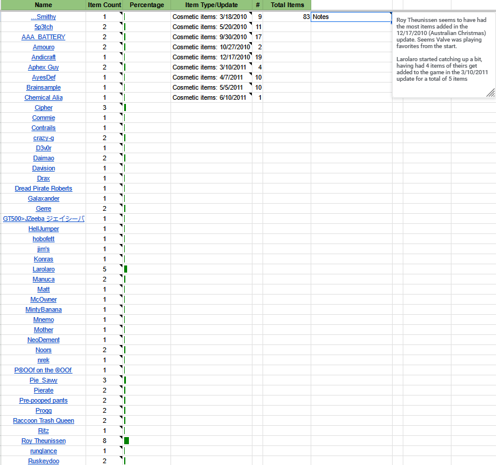Screen dimensions: 496x465
Task: Open the Daimao link
Action: [x=43, y=159]
